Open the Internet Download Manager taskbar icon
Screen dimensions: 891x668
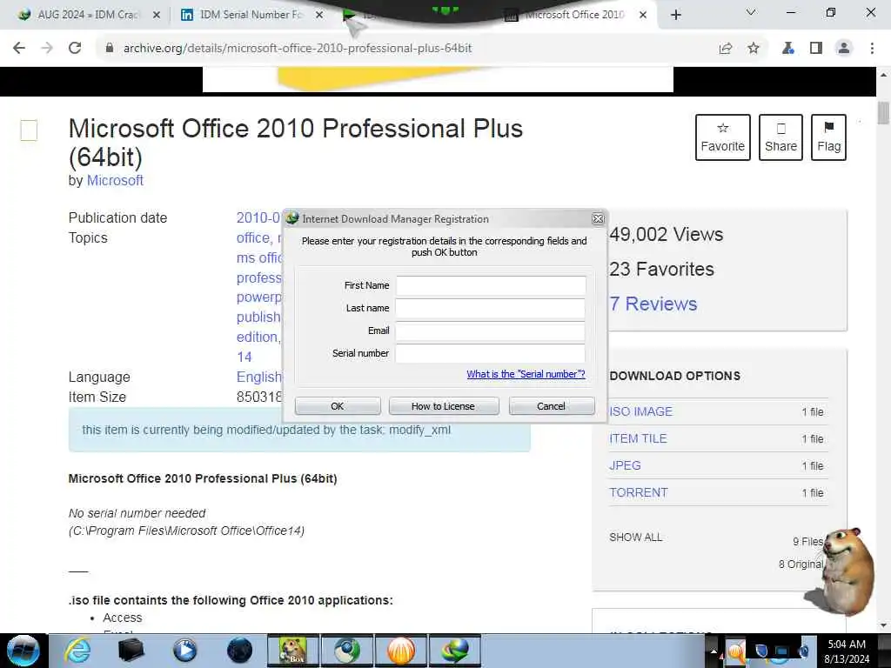(x=455, y=651)
